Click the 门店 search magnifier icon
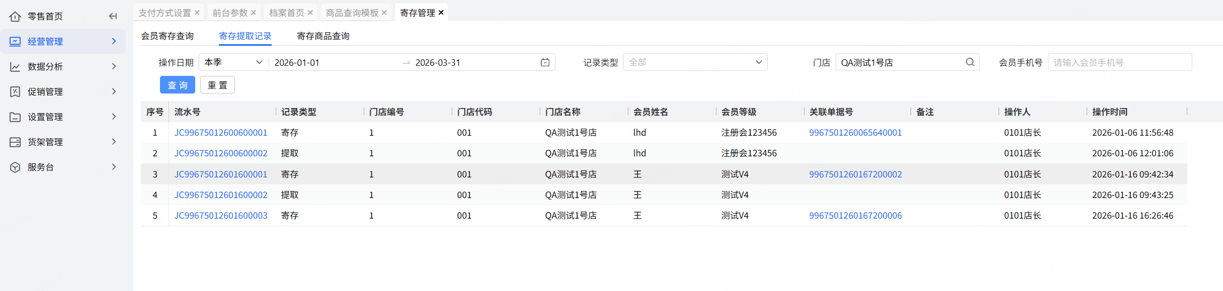This screenshot has height=291, width=1223. (x=970, y=62)
